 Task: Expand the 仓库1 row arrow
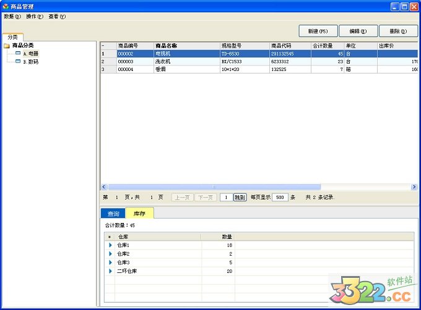[x=110, y=245]
